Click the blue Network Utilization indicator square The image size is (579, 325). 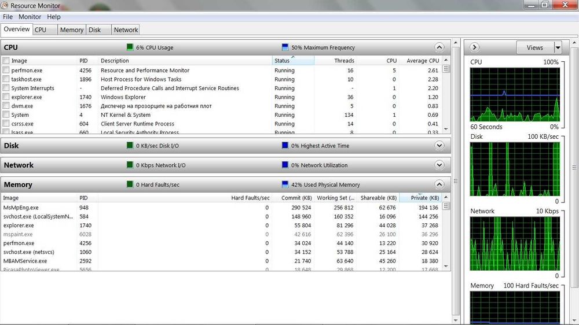pyautogui.click(x=285, y=165)
